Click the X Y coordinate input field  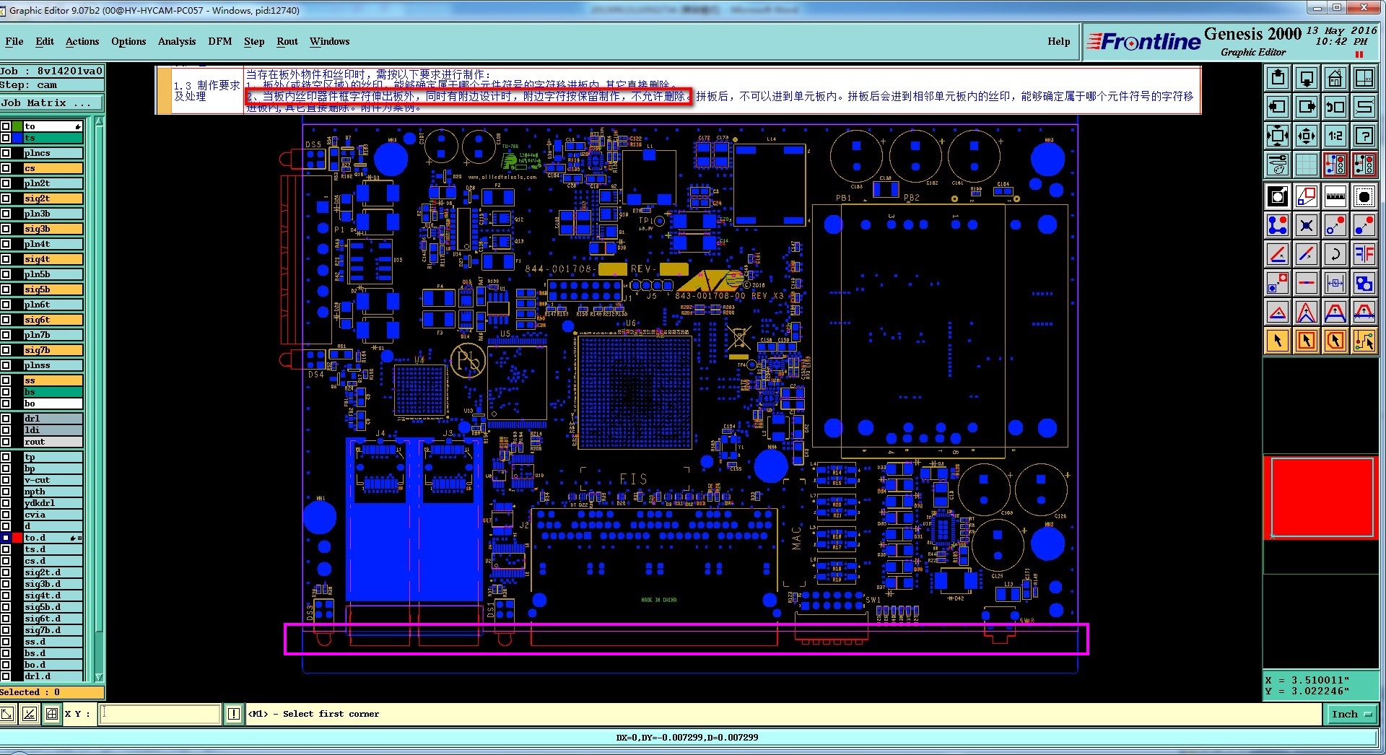click(160, 714)
